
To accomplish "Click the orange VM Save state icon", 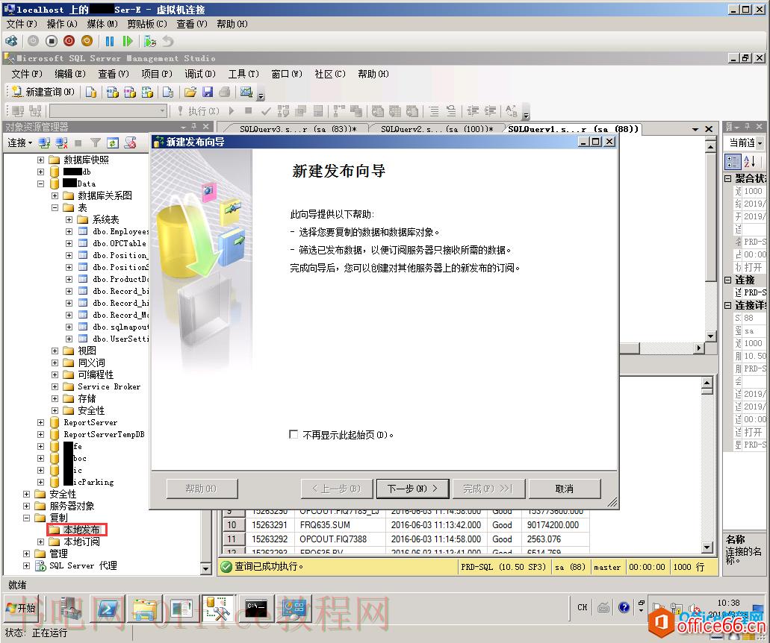I will [x=87, y=42].
